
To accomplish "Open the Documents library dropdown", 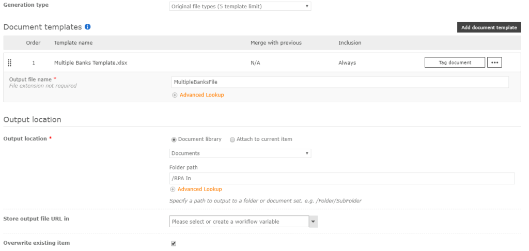I will point(240,153).
